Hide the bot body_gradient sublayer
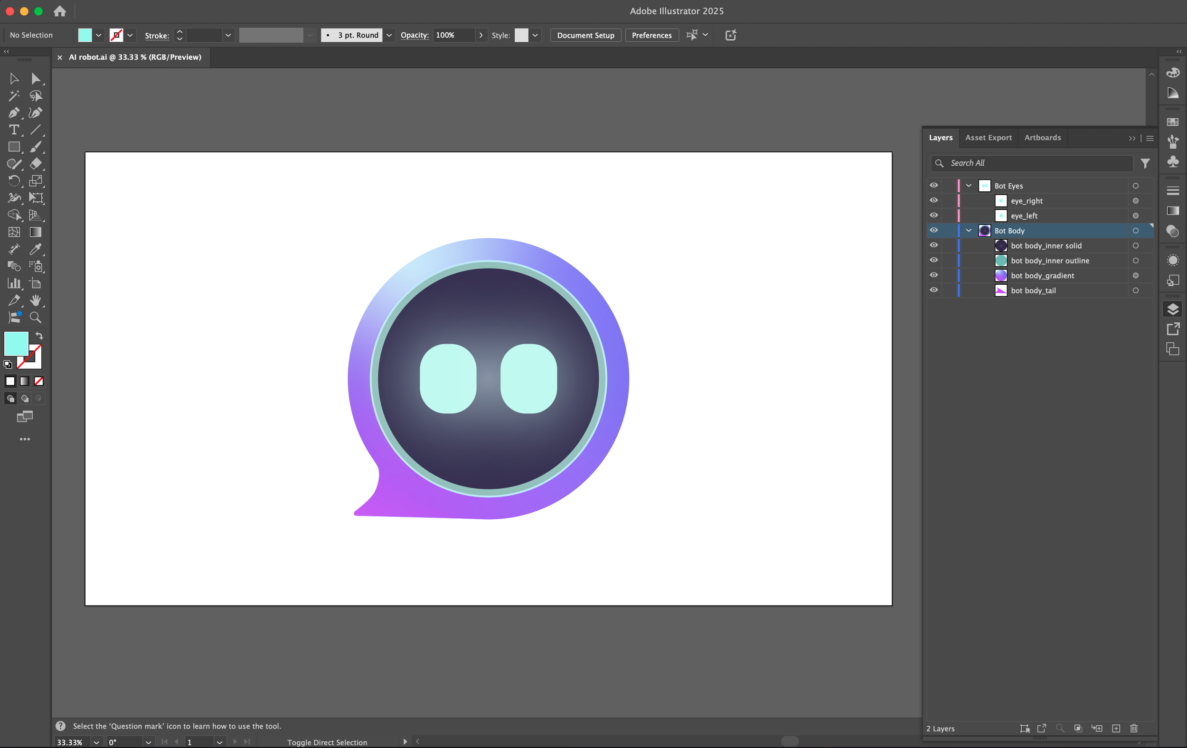This screenshot has height=748, width=1187. point(933,275)
